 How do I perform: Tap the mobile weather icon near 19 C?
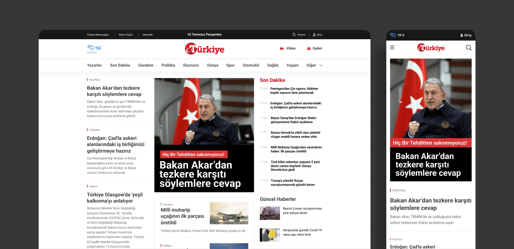[393, 35]
